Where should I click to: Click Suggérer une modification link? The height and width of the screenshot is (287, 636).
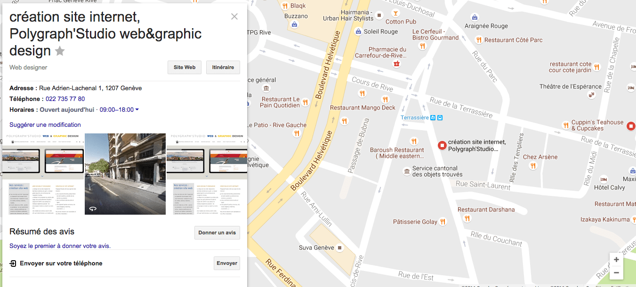click(x=45, y=124)
